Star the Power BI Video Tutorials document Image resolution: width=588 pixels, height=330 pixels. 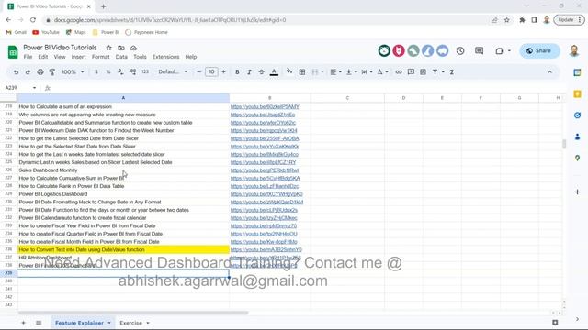click(x=108, y=48)
